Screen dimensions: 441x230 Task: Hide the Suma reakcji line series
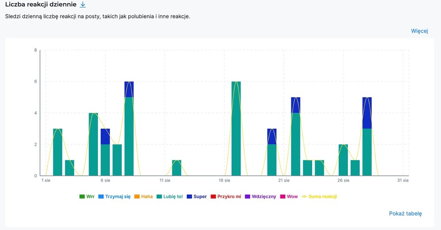[x=319, y=196]
